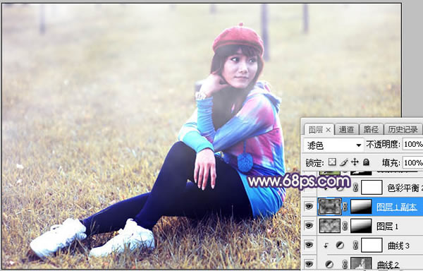
Task: Click the lock image pixels brush icon
Action: click(344, 162)
